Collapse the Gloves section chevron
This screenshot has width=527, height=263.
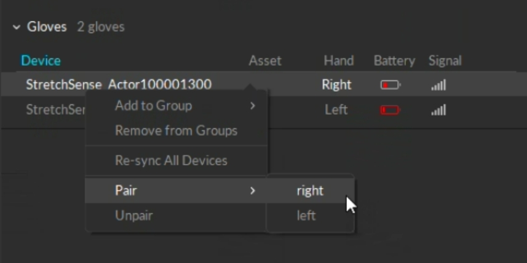(x=17, y=28)
